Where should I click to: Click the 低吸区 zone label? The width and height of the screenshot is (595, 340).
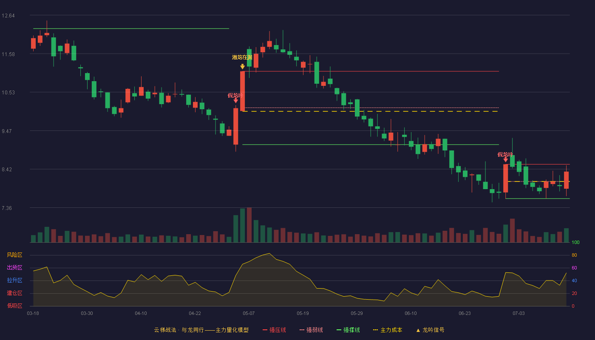(14, 306)
